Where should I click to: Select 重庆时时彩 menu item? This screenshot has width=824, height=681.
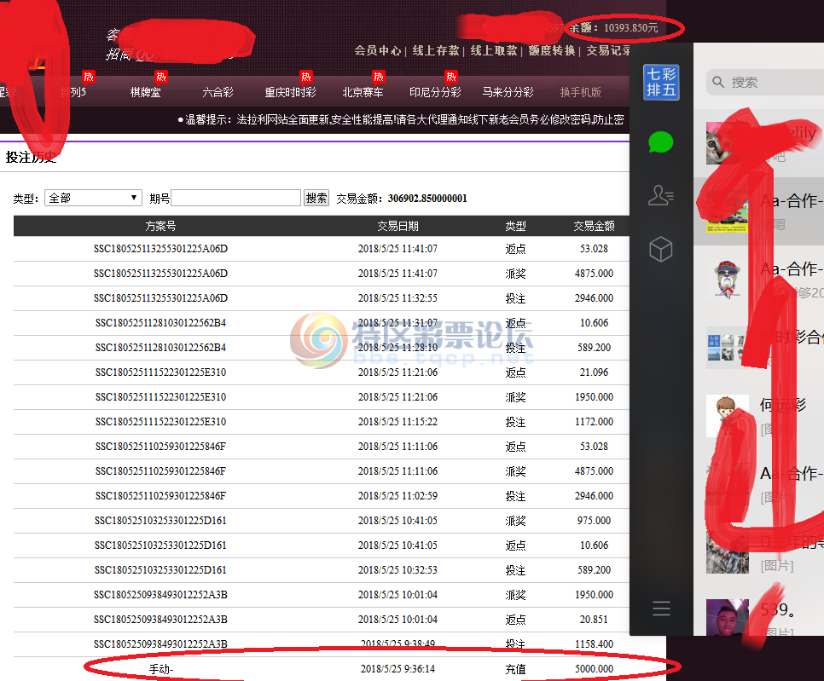(291, 92)
